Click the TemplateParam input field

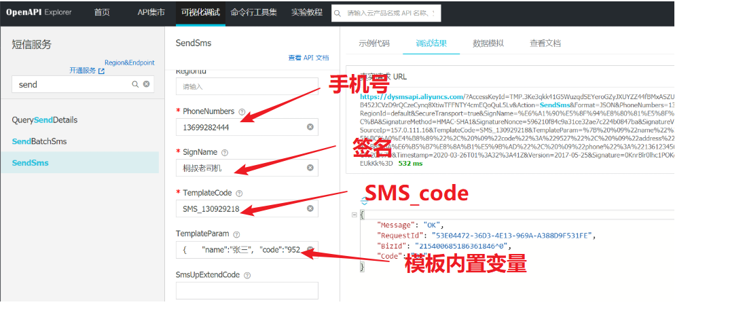(x=247, y=249)
